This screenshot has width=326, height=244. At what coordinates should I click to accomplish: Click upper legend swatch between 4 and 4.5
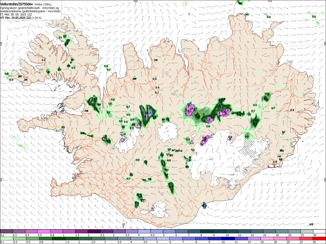coord(144,232)
